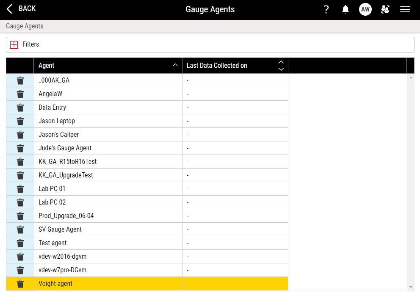Click trash icon for Jason's Caliper

(x=20, y=135)
